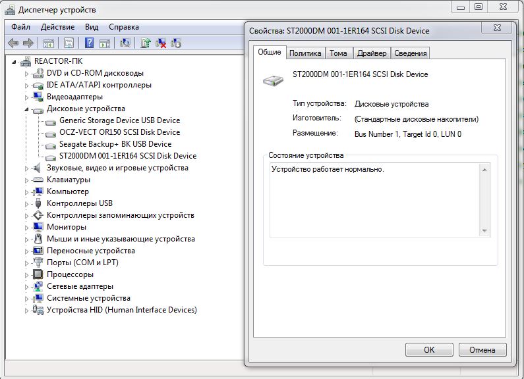Click the Update driver software toolbar icon
The width and height of the screenshot is (524, 379).
pos(146,43)
